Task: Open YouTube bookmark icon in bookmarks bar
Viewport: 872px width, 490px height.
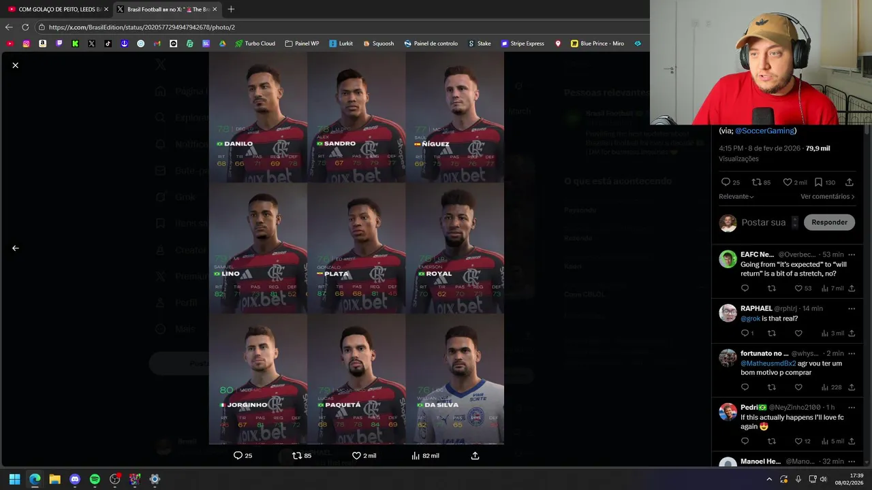Action: click(x=10, y=43)
